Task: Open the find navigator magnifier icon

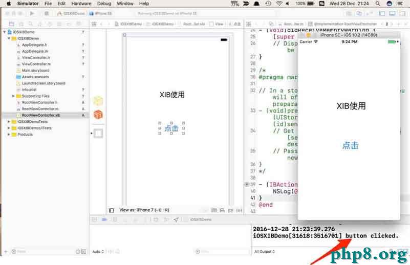Action: click(31, 24)
